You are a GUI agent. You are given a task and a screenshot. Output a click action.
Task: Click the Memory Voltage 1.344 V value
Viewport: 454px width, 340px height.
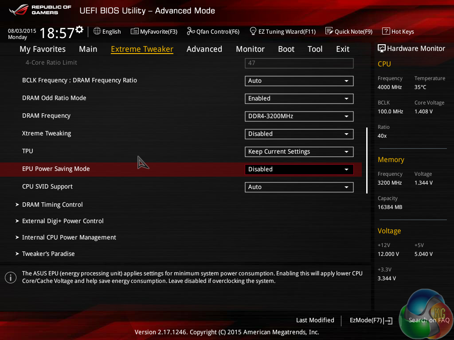[423, 183]
